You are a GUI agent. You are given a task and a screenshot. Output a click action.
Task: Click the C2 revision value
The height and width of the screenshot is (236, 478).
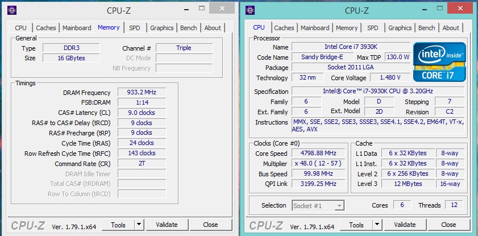click(x=450, y=111)
